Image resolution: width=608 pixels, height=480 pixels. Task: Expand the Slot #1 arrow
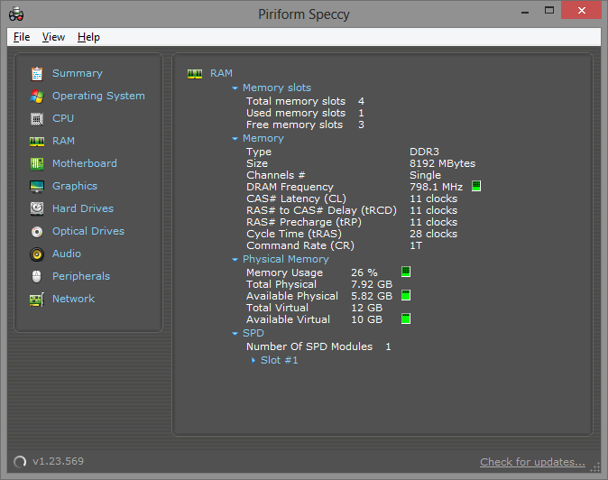[x=253, y=360]
